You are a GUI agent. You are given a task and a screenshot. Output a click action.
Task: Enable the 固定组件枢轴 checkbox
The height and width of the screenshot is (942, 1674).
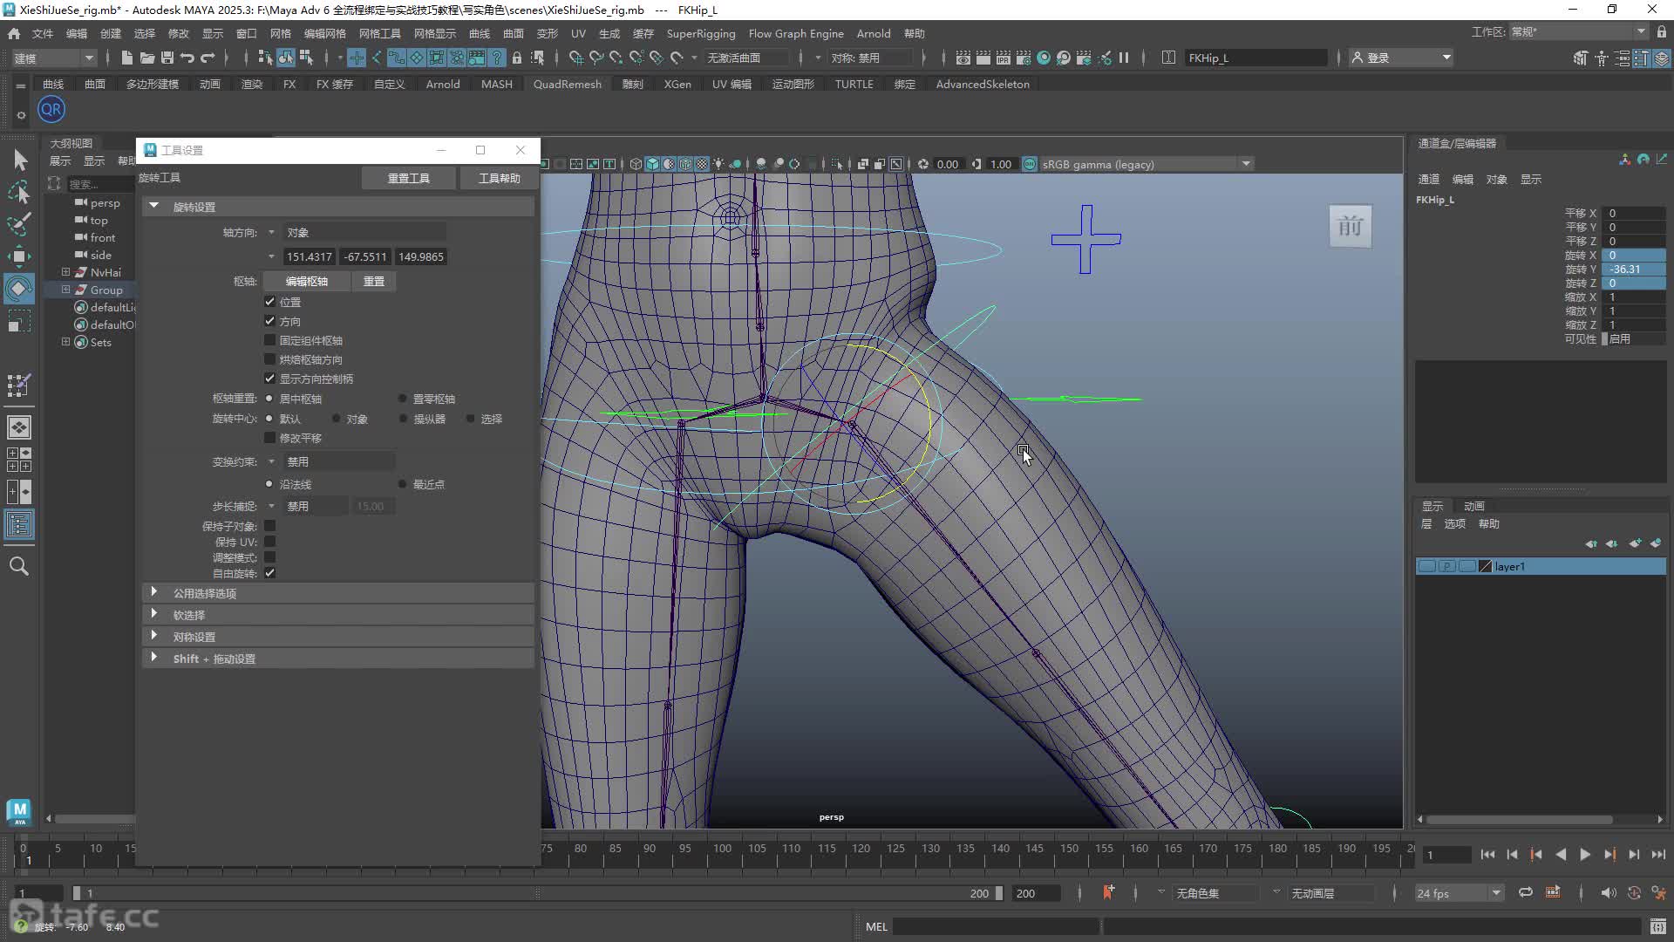[270, 340]
